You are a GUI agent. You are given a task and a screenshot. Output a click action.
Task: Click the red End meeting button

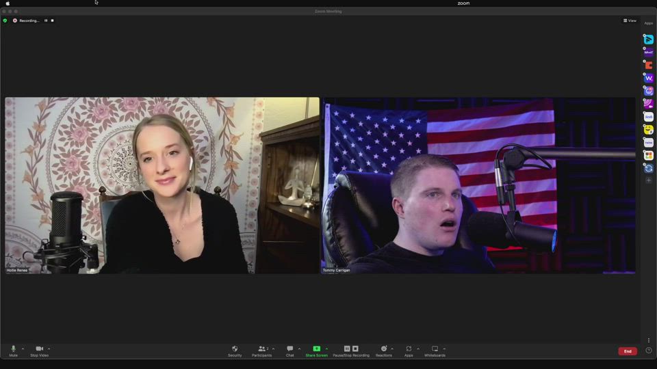click(x=627, y=351)
